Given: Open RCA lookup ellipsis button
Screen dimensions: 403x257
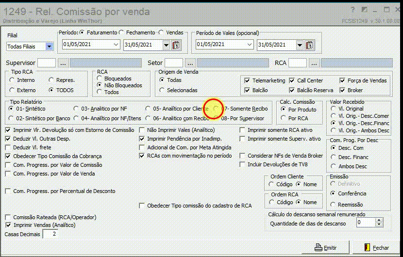Looking at the screenshot, I should pos(314,63).
